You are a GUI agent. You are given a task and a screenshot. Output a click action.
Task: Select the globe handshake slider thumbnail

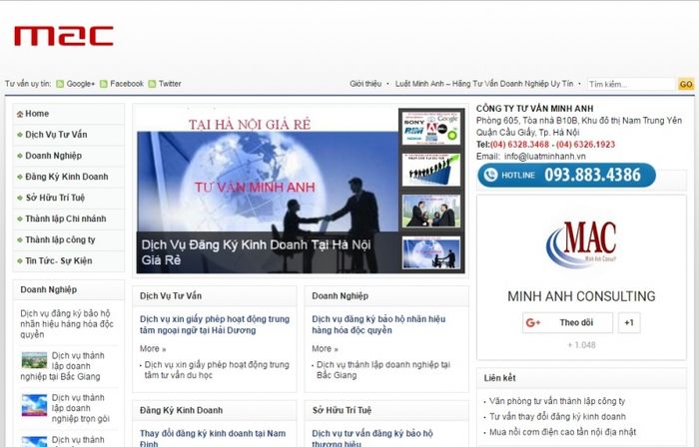click(x=431, y=252)
